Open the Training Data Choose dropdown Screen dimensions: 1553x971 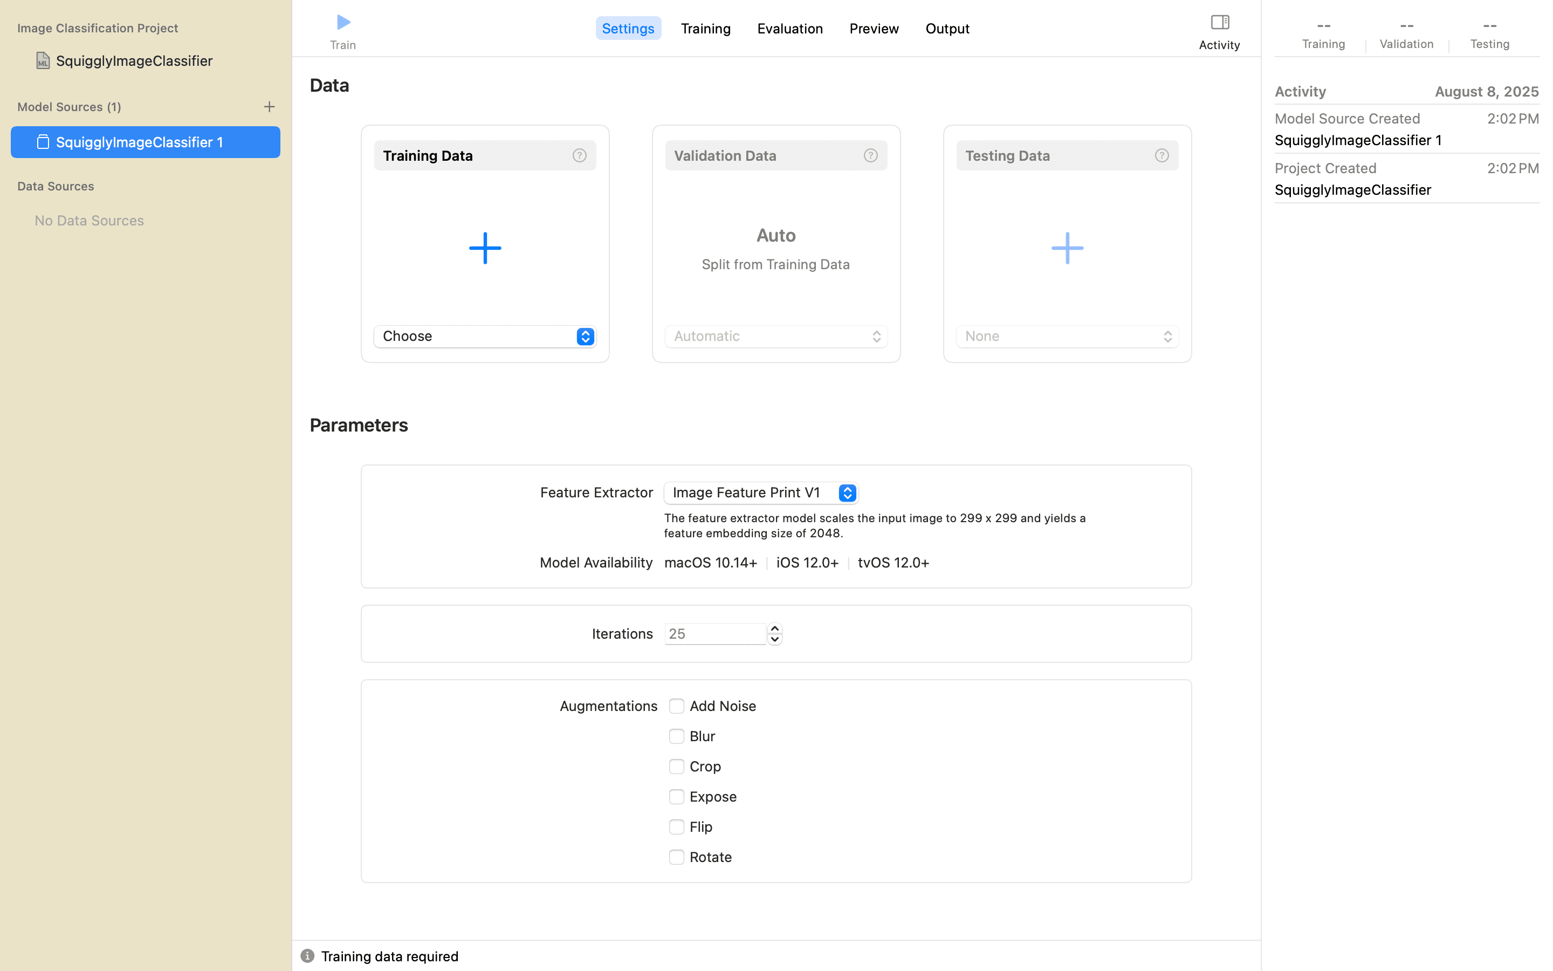(485, 337)
